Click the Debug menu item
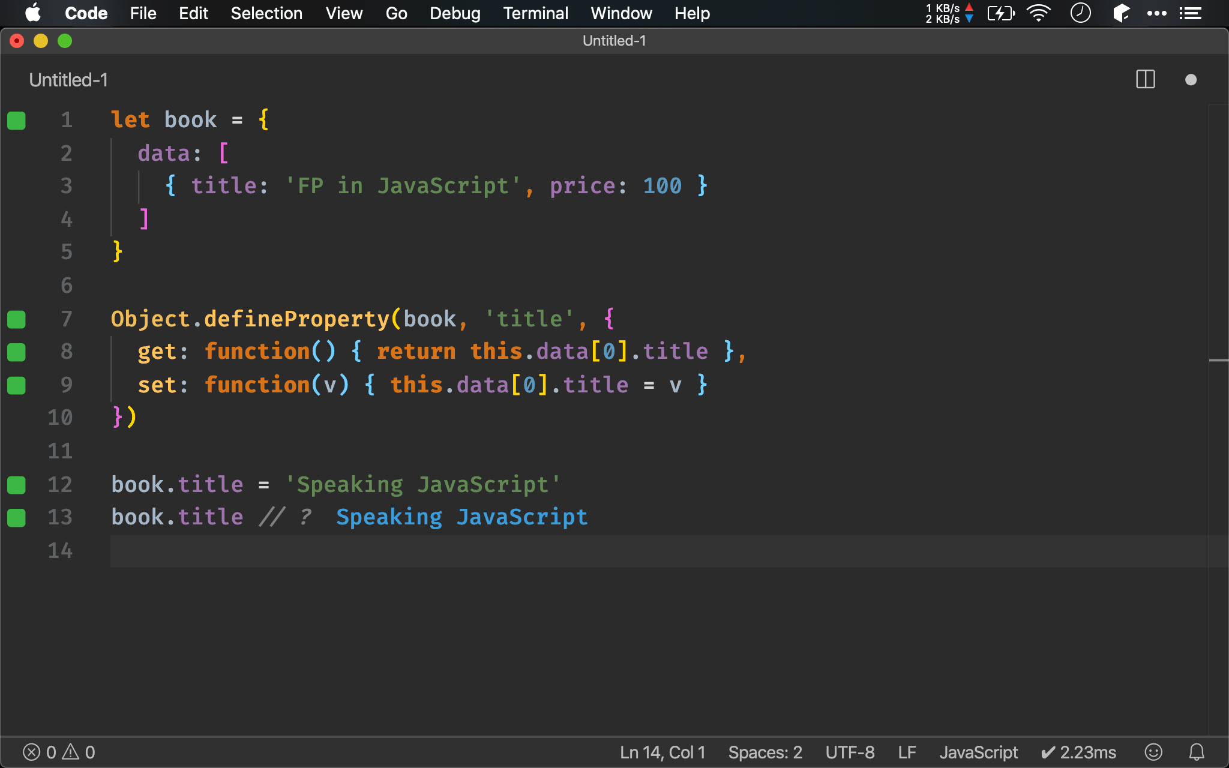The height and width of the screenshot is (768, 1229). coord(453,13)
